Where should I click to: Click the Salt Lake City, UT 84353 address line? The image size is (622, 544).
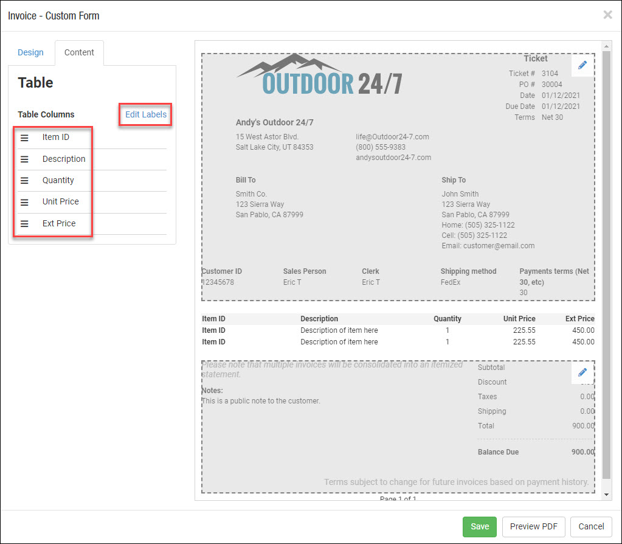click(274, 147)
